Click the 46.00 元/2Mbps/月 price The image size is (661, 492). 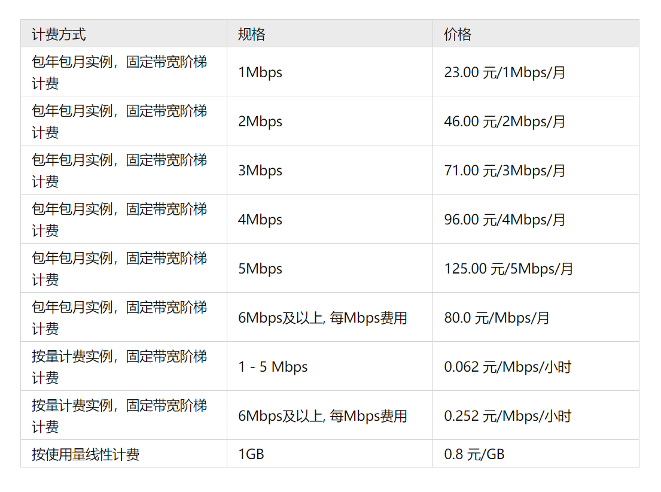(504, 122)
